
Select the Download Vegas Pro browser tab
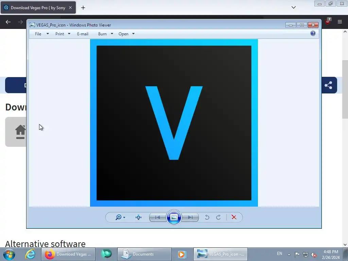[x=38, y=7]
